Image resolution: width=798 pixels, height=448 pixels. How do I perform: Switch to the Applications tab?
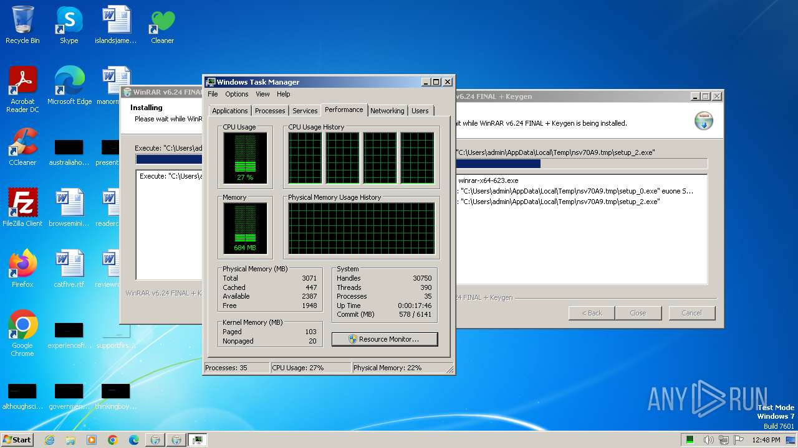pos(229,111)
